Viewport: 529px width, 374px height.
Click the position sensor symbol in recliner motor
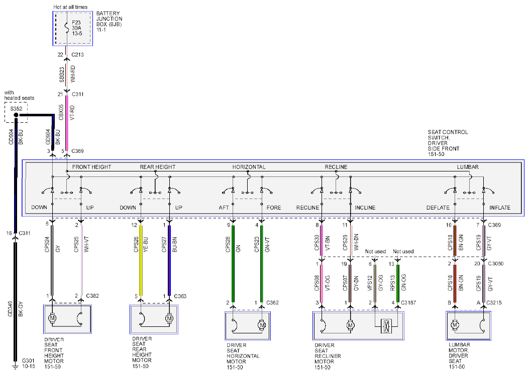coord(386,326)
